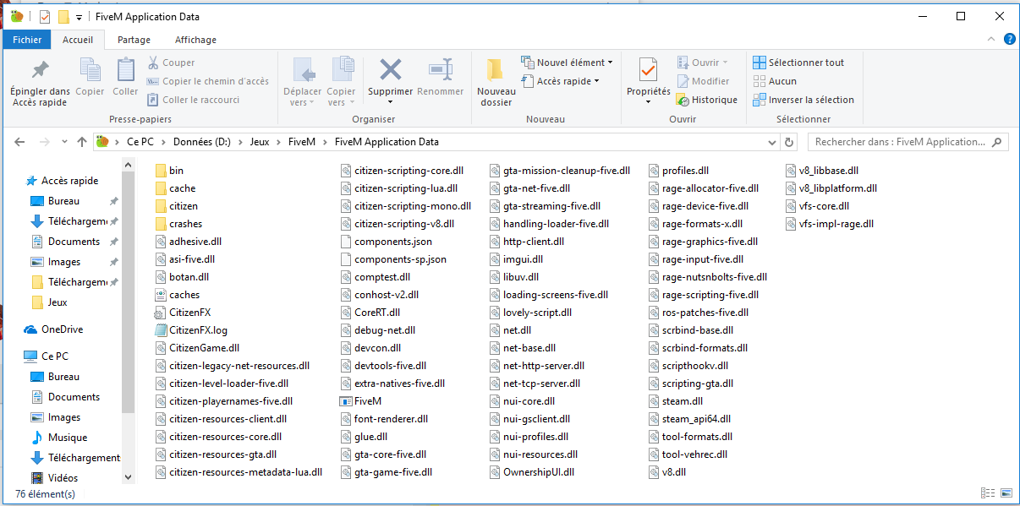The width and height of the screenshot is (1020, 506).
Task: Click Copier le chemin d'accès
Action: [x=208, y=81]
